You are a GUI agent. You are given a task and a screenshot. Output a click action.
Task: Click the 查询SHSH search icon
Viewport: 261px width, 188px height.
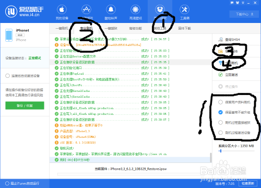pyautogui.click(x=221, y=40)
